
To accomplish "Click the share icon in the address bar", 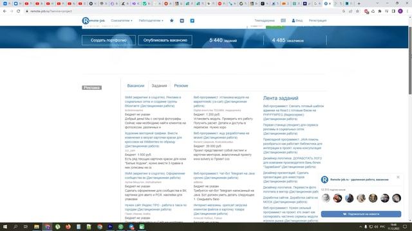I will 350,12.
